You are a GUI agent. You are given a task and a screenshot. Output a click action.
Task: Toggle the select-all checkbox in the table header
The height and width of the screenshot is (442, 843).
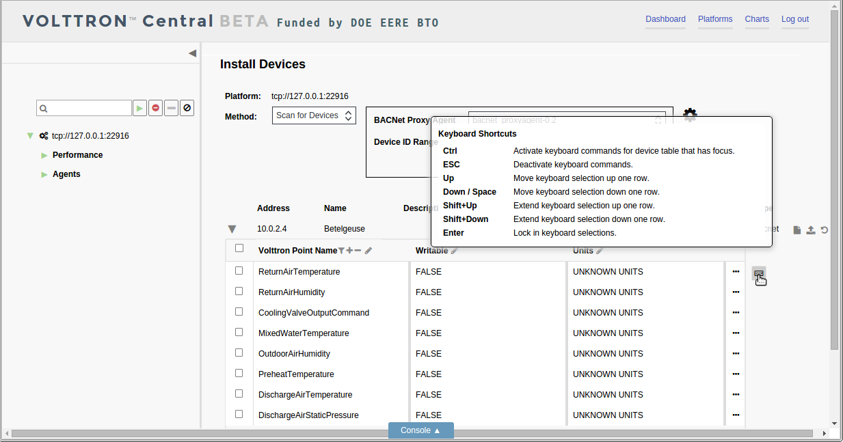coord(239,248)
